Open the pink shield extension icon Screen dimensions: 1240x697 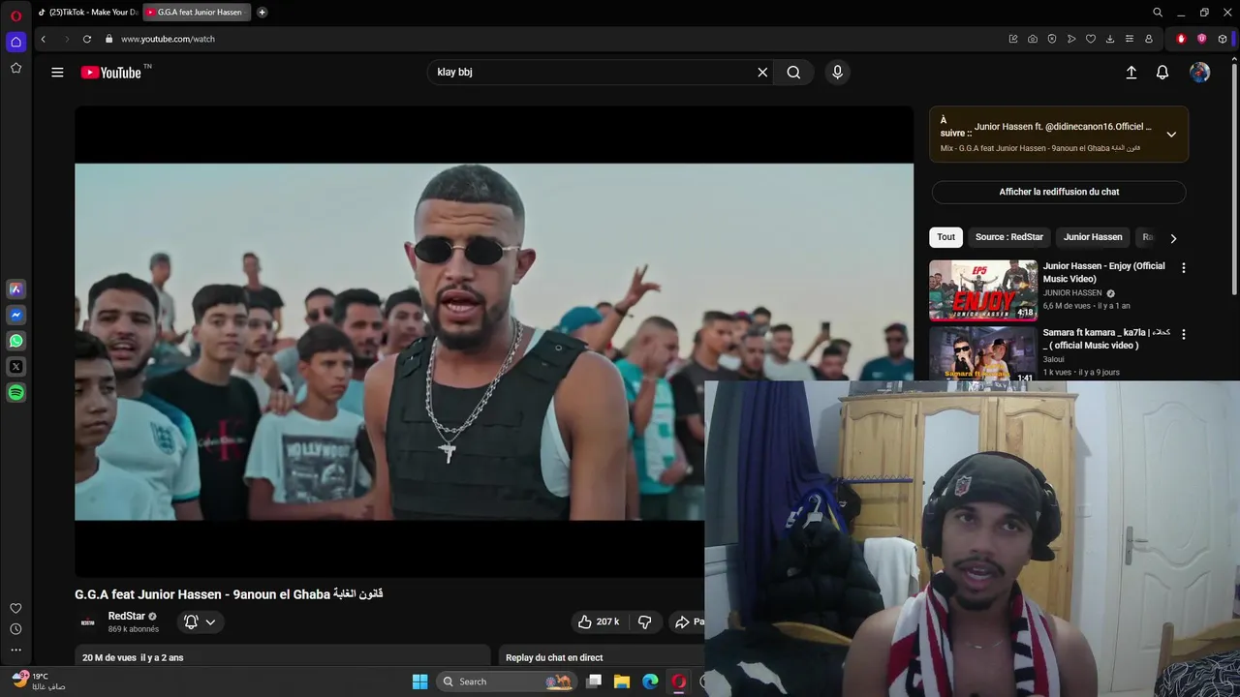1201,39
